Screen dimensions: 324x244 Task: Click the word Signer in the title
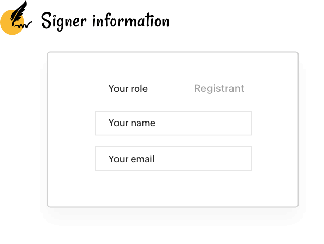point(63,22)
